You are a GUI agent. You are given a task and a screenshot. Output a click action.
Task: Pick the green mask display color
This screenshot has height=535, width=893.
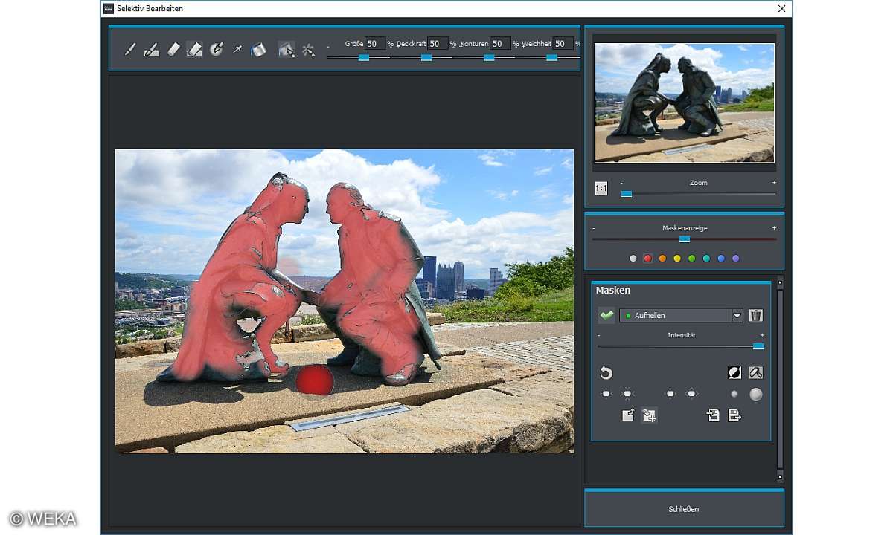point(691,259)
